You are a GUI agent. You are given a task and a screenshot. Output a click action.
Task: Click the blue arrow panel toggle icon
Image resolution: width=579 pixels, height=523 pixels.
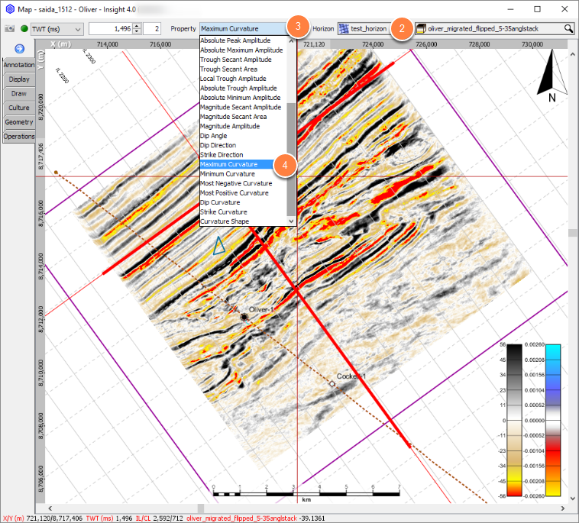coord(20,49)
